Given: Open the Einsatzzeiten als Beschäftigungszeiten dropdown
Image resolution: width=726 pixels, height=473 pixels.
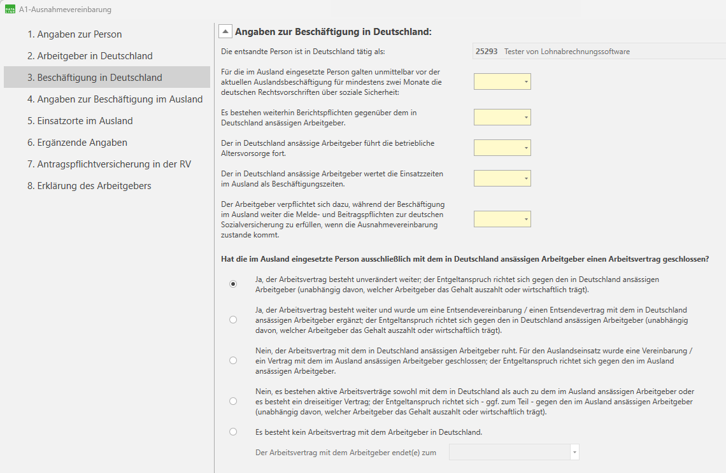Looking at the screenshot, I should pyautogui.click(x=502, y=179).
